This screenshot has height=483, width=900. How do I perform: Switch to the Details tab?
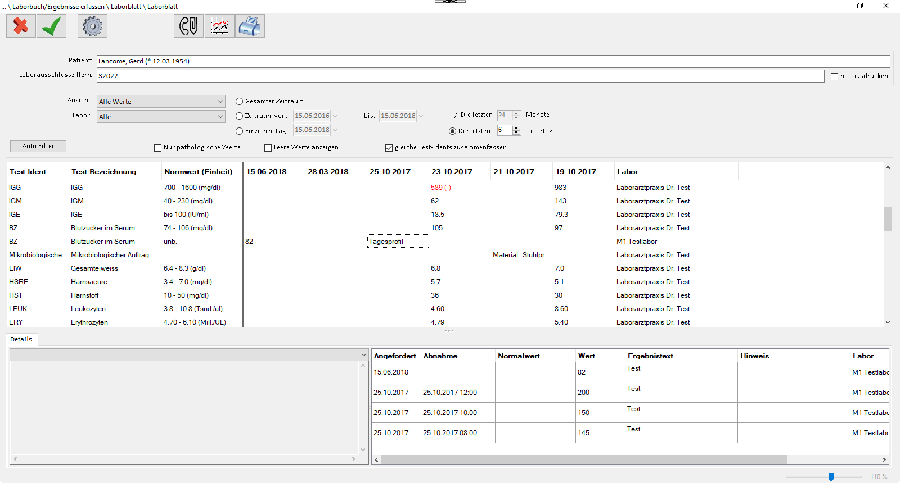point(21,339)
